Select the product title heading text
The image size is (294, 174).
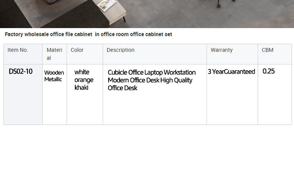(x=88, y=34)
